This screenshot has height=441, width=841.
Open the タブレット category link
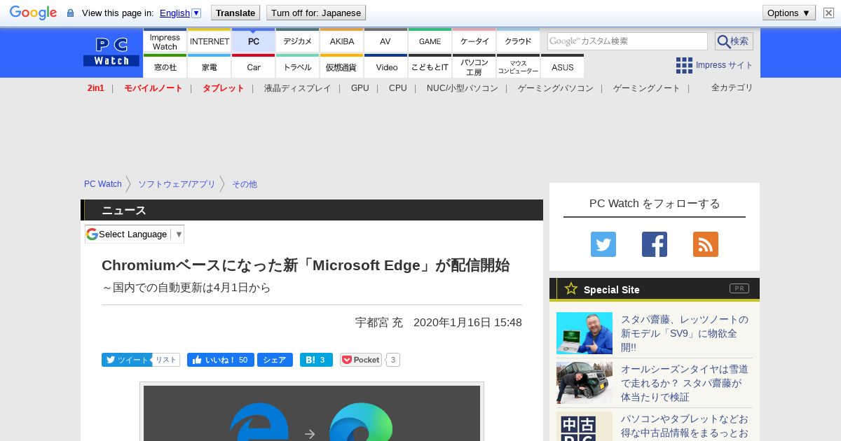[223, 88]
